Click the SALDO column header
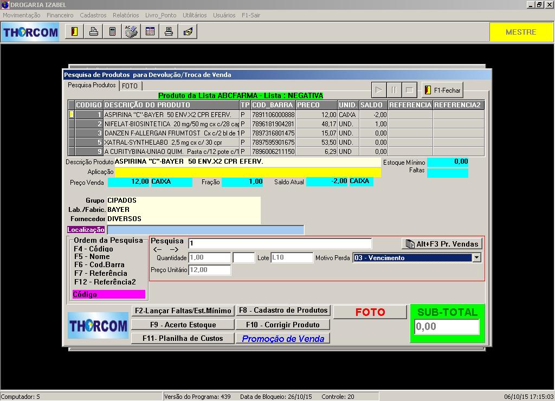555x401 pixels. click(x=373, y=105)
